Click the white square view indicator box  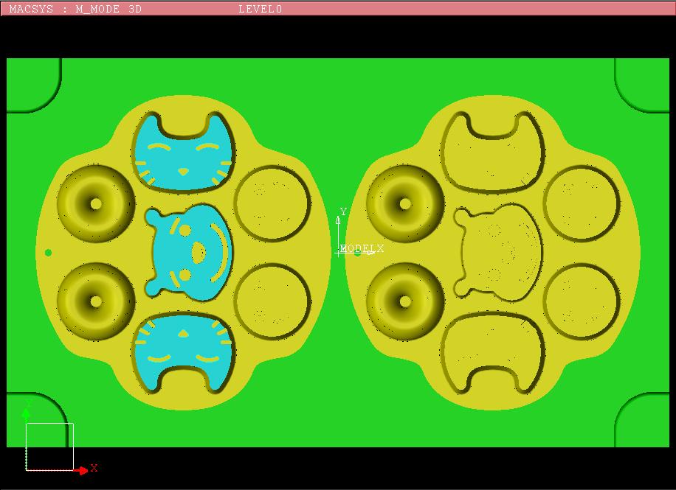49,447
